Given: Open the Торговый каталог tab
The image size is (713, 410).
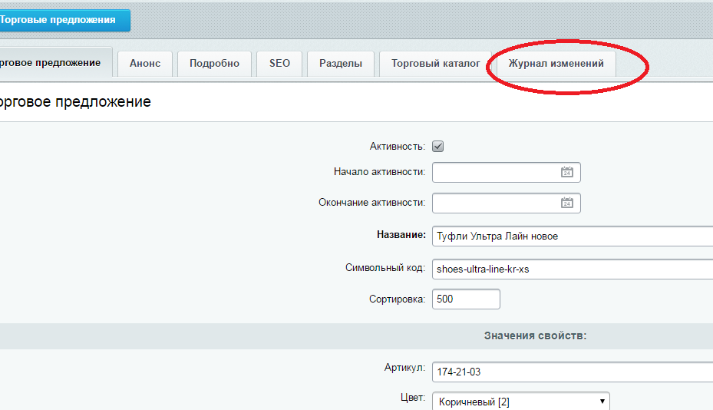Looking at the screenshot, I should tap(435, 64).
